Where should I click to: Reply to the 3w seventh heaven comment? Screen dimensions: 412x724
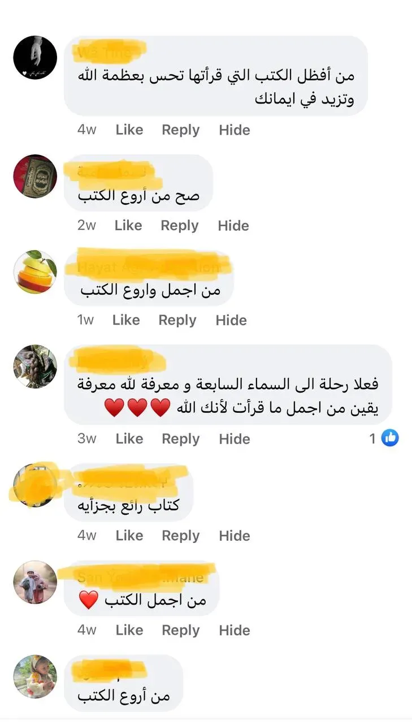pyautogui.click(x=181, y=438)
